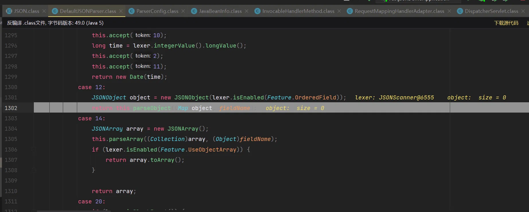Click the horizontal scrollbar at editor bottom

pyautogui.click(x=115, y=211)
